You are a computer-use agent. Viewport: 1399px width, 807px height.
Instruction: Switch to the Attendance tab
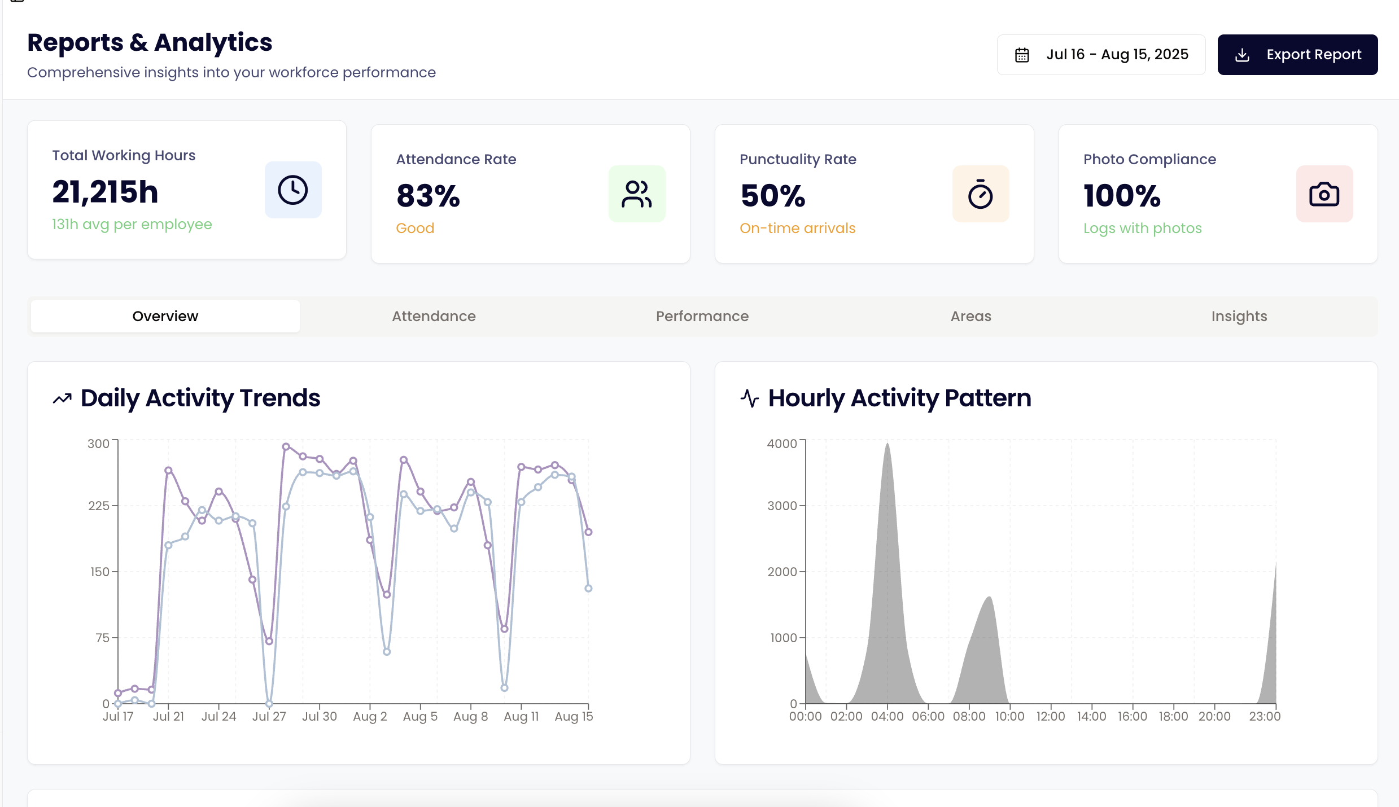434,316
